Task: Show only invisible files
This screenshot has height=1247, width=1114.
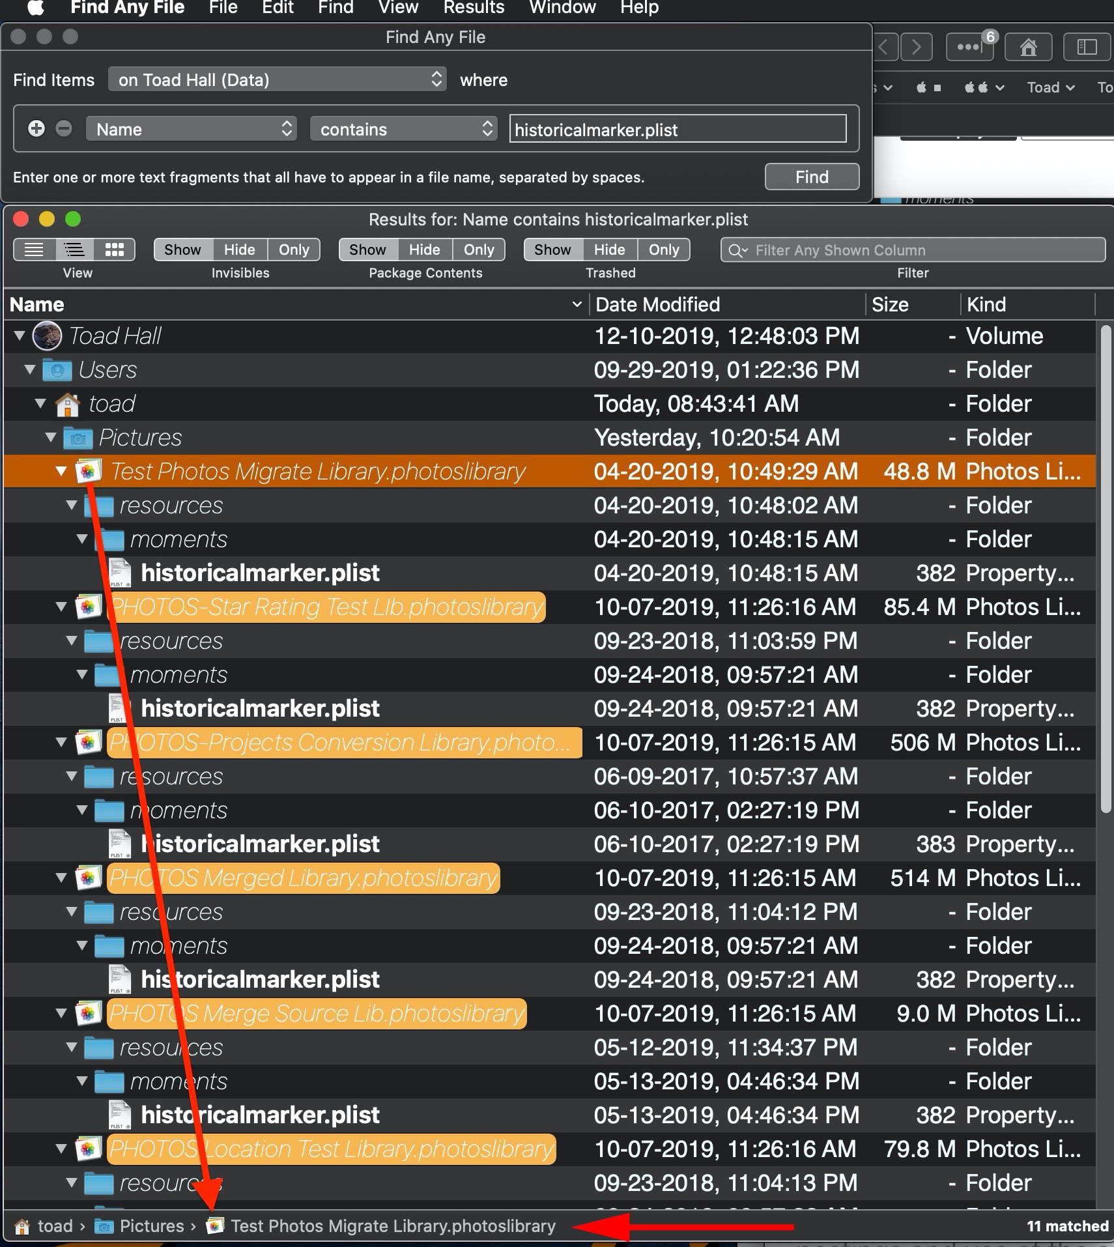Action: point(294,250)
